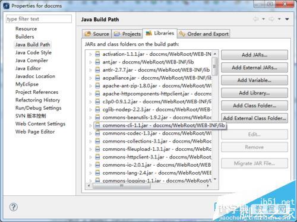Expand the ant.jar tree node
297x222 pixels.
click(90, 62)
